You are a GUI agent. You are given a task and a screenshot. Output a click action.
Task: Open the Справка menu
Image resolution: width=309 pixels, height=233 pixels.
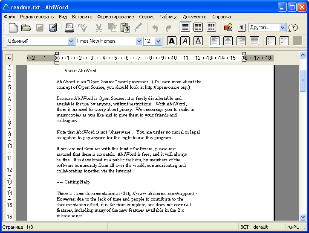coord(222,17)
